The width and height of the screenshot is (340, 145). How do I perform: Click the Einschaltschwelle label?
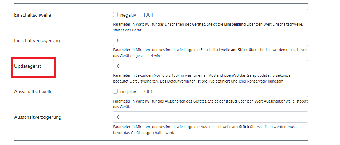pyautogui.click(x=32, y=15)
